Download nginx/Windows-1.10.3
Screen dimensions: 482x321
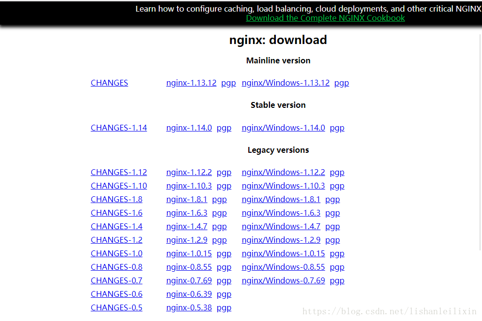[x=283, y=186]
